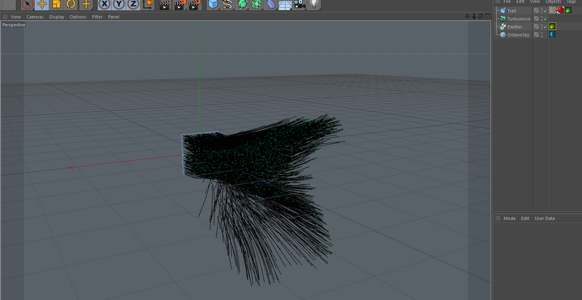Activate the Rotate tool
Image resolution: width=582 pixels, height=300 pixels.
[71, 4]
